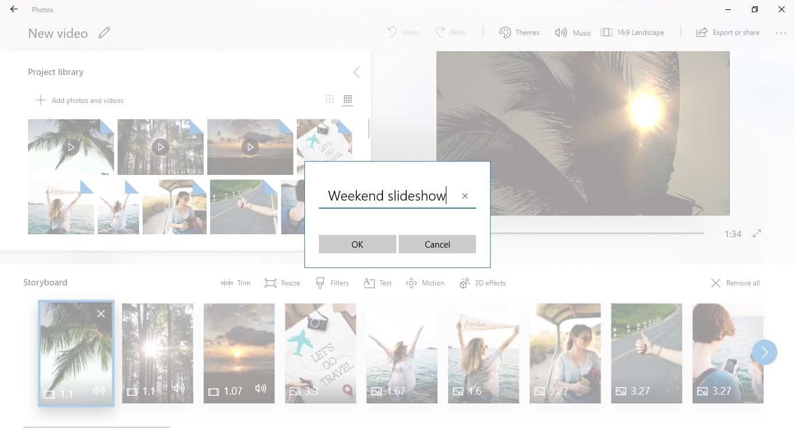The width and height of the screenshot is (795, 429).
Task: Open the See more menu
Action: (781, 33)
